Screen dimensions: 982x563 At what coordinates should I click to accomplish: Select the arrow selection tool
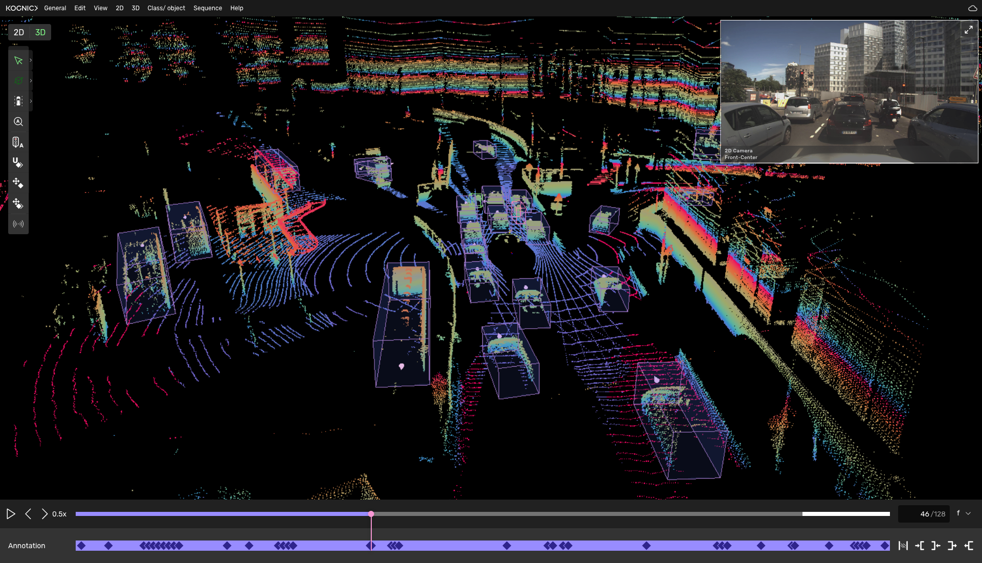tap(18, 60)
